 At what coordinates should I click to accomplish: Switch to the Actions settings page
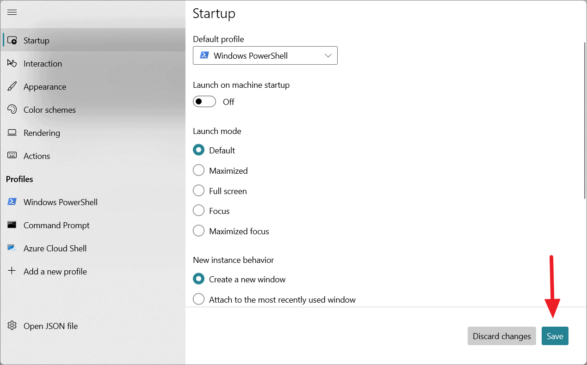37,156
